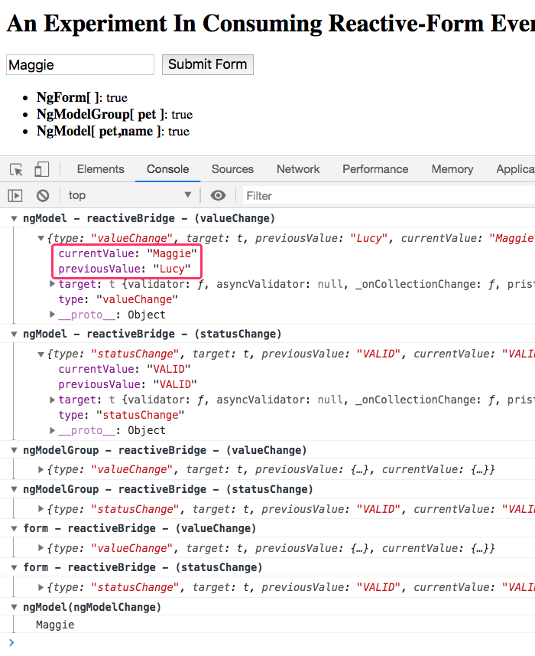The image size is (535, 656).
Task: Click the console prompt chevron
Action: (11, 643)
